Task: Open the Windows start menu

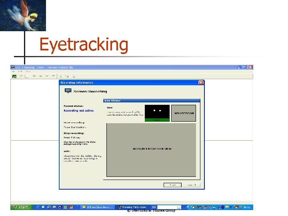Action: [22, 207]
